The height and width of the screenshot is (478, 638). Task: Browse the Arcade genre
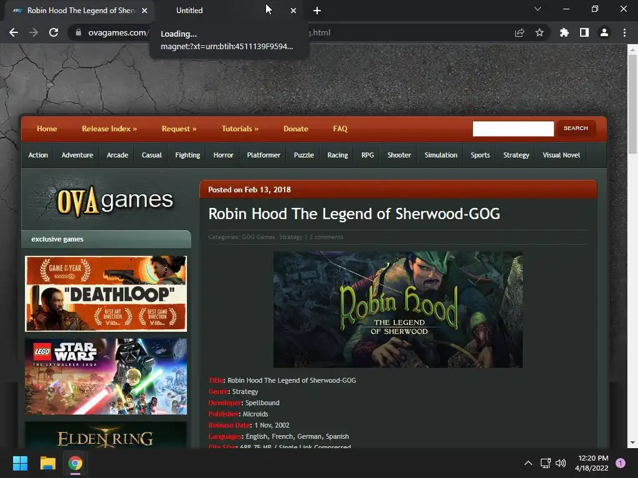pos(118,155)
